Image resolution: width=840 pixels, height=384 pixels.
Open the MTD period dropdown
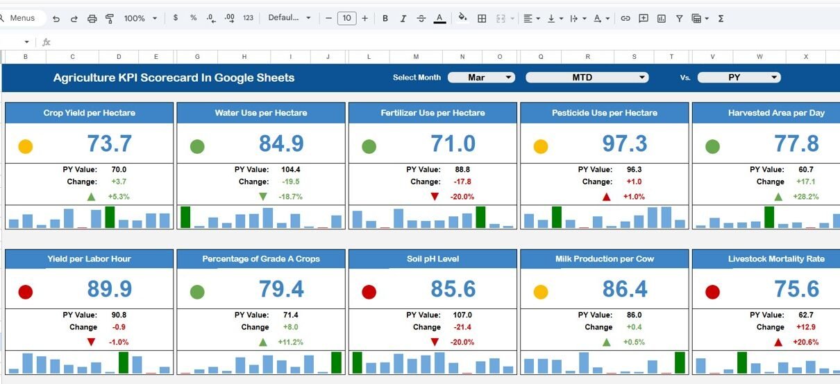pyautogui.click(x=587, y=78)
